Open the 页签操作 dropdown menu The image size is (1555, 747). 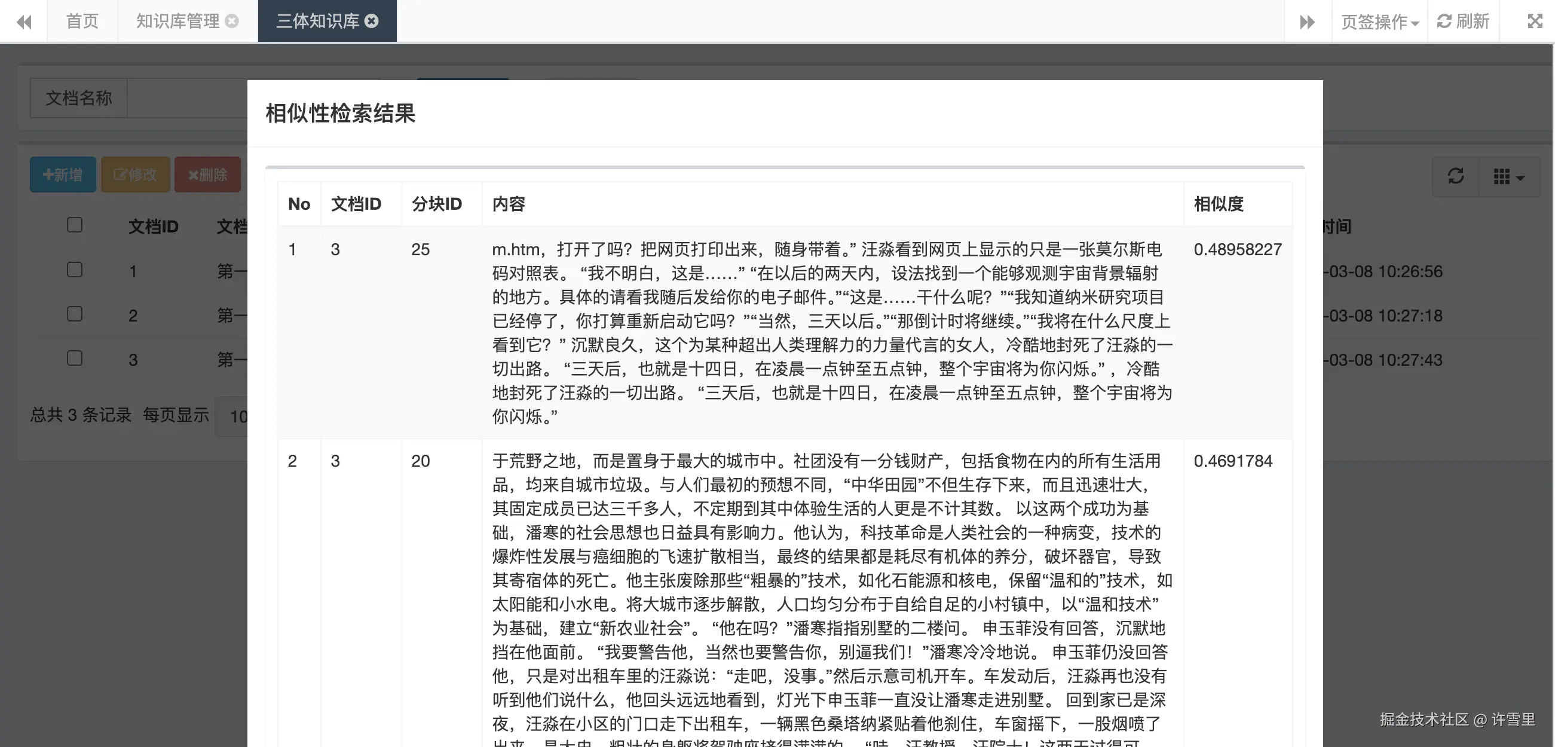[x=1379, y=22]
